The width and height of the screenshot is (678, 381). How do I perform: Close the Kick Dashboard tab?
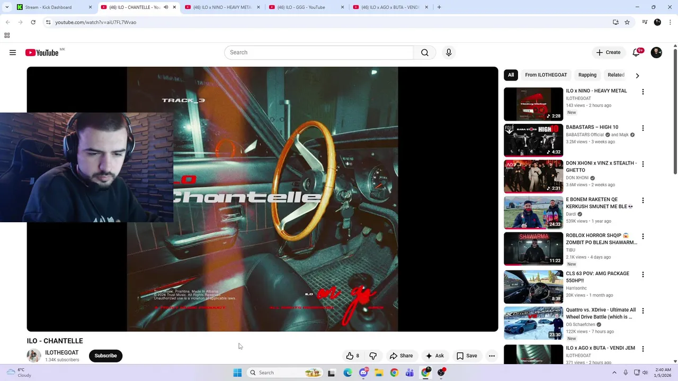tap(90, 7)
